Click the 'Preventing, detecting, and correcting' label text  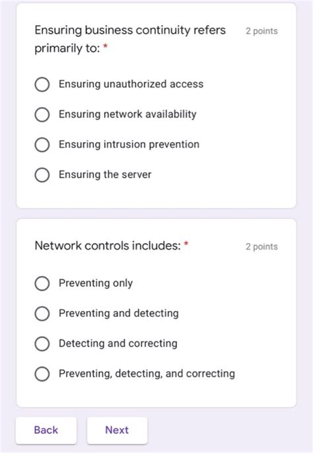click(147, 374)
